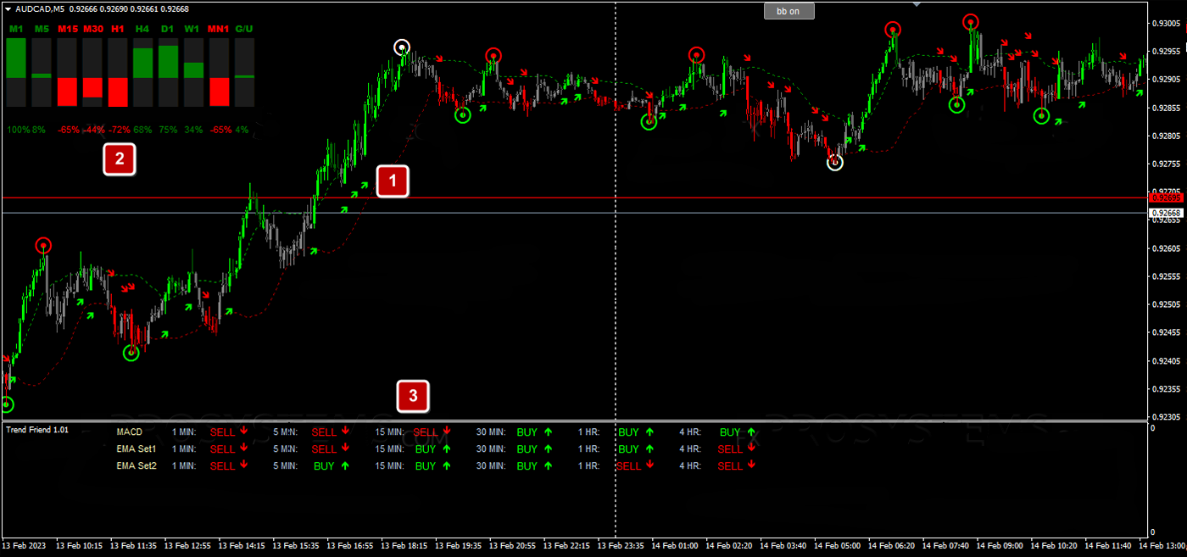
Task: Click the red numbered badge 3
Action: tap(413, 395)
